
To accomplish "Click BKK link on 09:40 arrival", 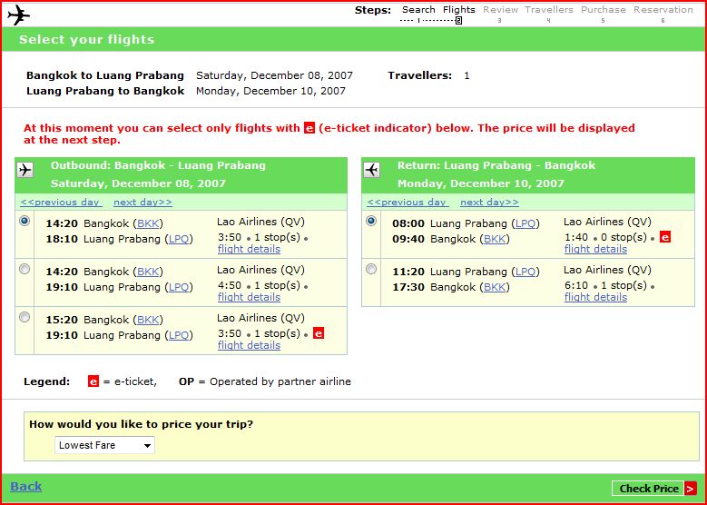I will pyautogui.click(x=495, y=239).
